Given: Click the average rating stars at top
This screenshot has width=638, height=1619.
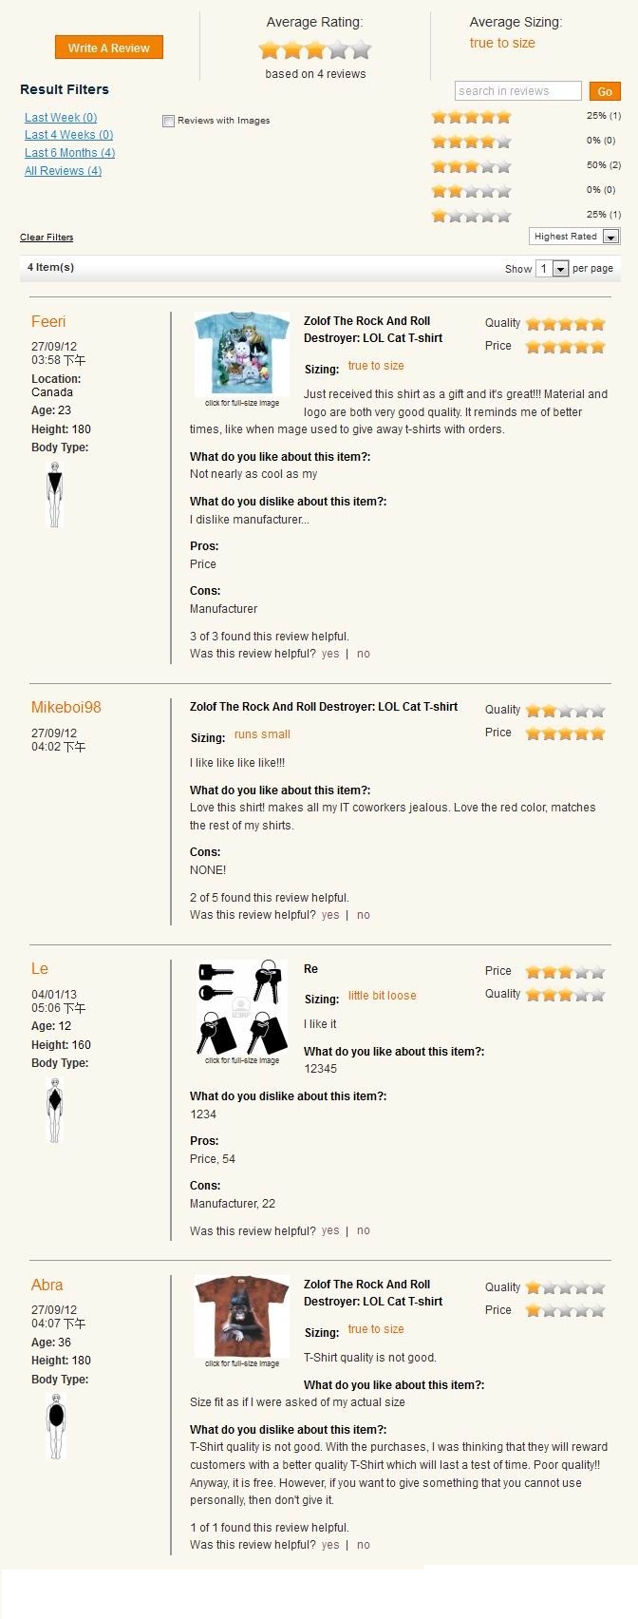Looking at the screenshot, I should point(315,50).
